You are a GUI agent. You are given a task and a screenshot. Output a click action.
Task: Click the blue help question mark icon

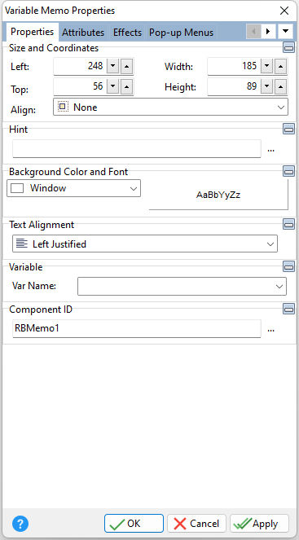tap(20, 524)
